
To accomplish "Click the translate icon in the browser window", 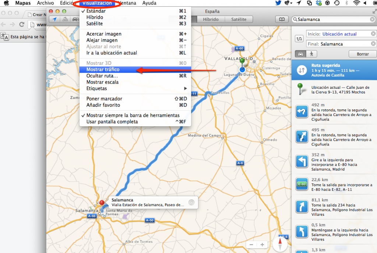I will [x=4, y=36].
